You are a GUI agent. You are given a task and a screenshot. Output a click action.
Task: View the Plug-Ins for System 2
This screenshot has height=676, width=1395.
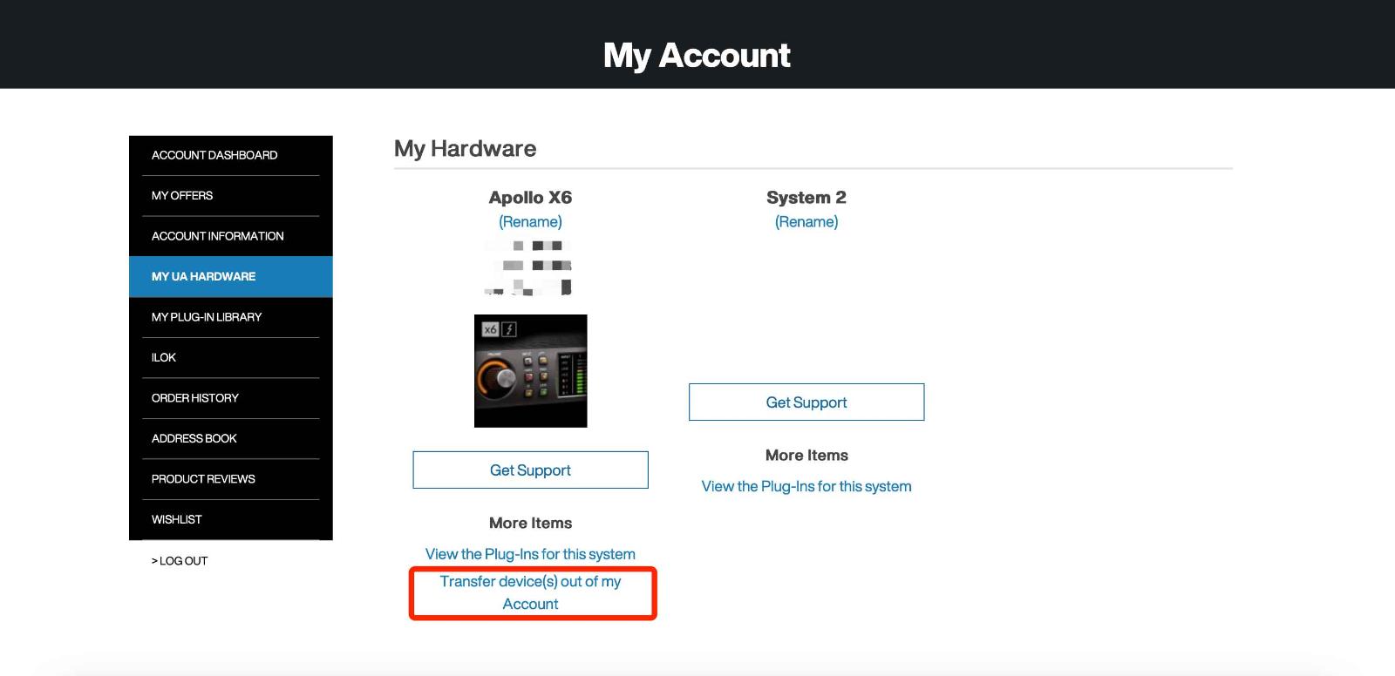[x=806, y=486]
